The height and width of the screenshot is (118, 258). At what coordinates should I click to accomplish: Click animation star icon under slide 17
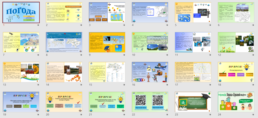click(x=210, y=85)
